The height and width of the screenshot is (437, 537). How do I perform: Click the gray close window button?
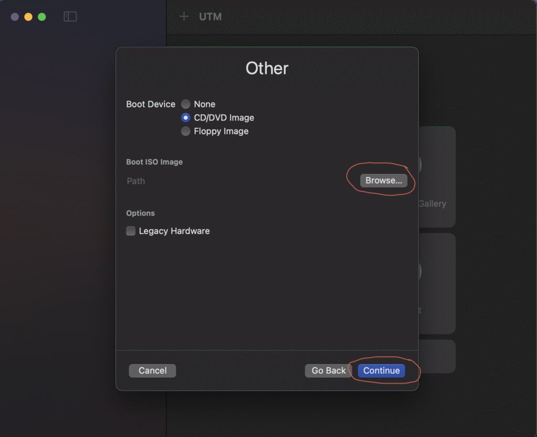pyautogui.click(x=15, y=17)
